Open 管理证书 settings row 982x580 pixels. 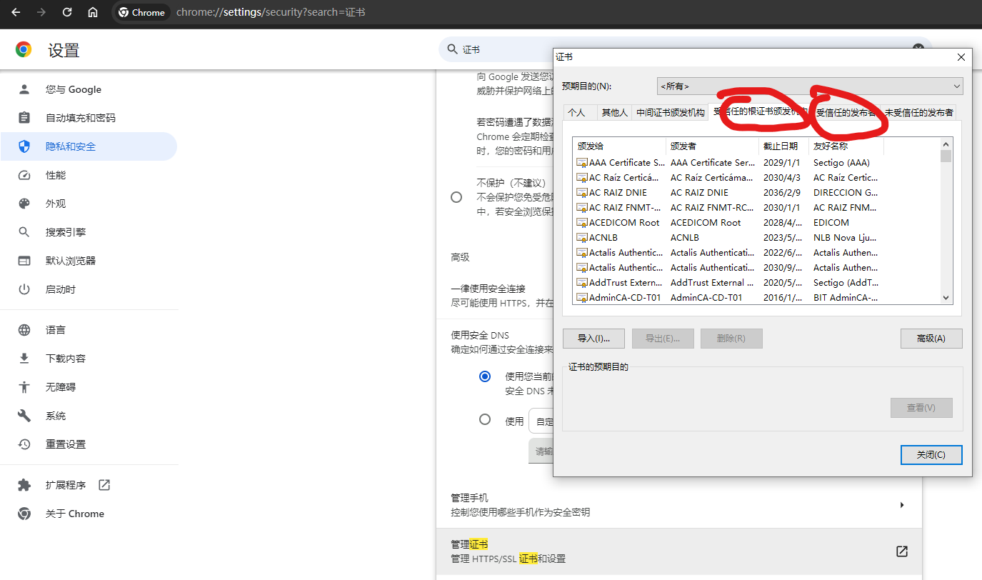point(679,551)
